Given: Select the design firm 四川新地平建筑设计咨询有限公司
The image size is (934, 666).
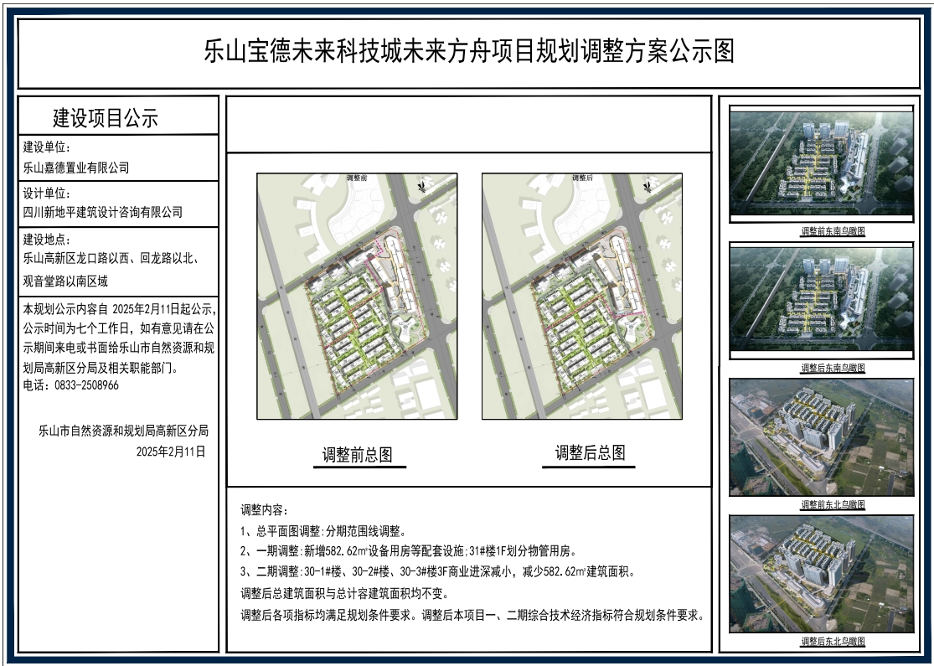Looking at the screenshot, I should 103,213.
